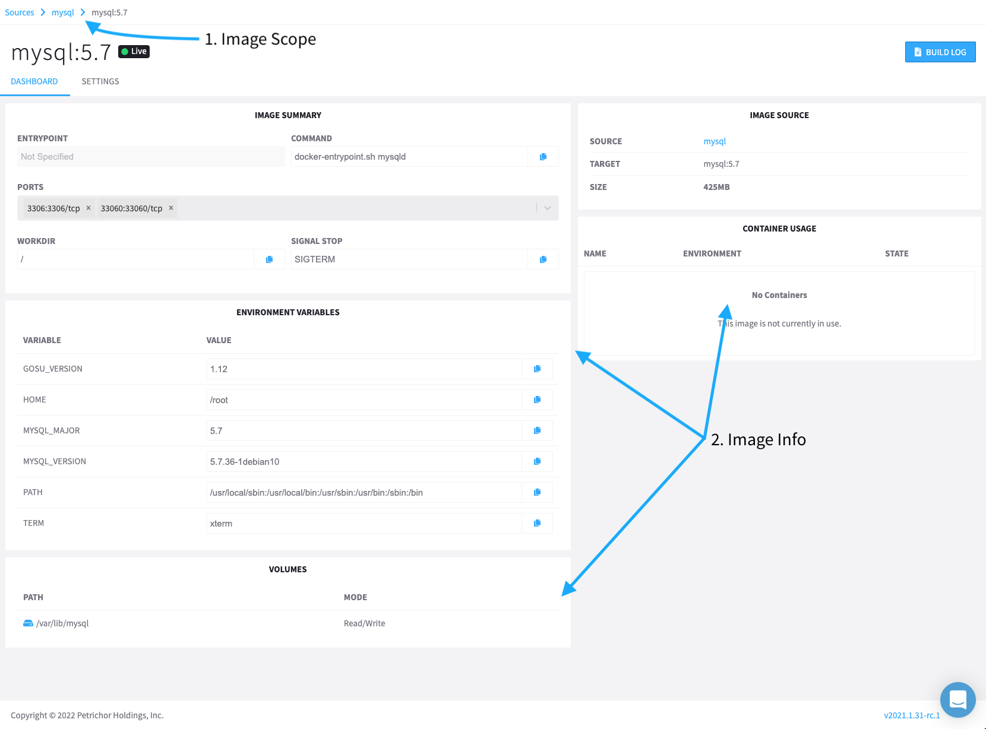This screenshot has height=729, width=986.
Task: Expand the PORTS dropdown
Action: coord(548,208)
